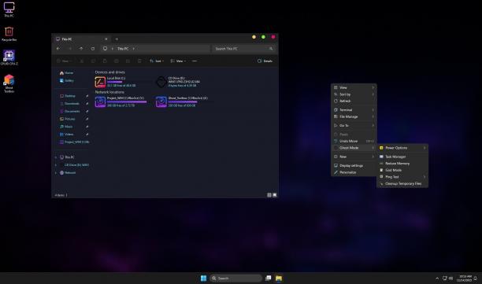Open File Manage submenu in context menu
The image size is (482, 284).
tap(354, 116)
